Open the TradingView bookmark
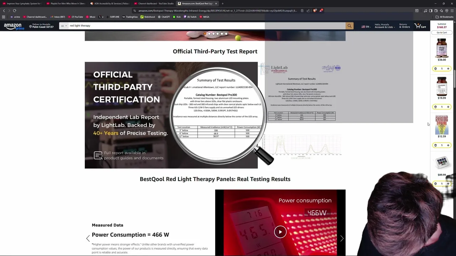Image resolution: width=456 pixels, height=256 pixels. click(130, 17)
